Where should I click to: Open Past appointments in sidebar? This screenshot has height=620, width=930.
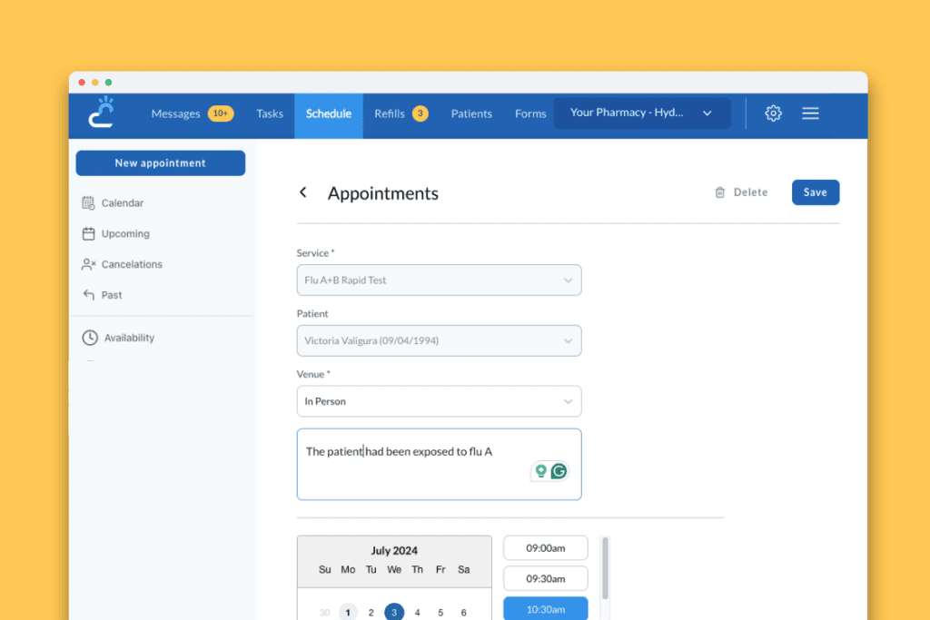(x=112, y=295)
